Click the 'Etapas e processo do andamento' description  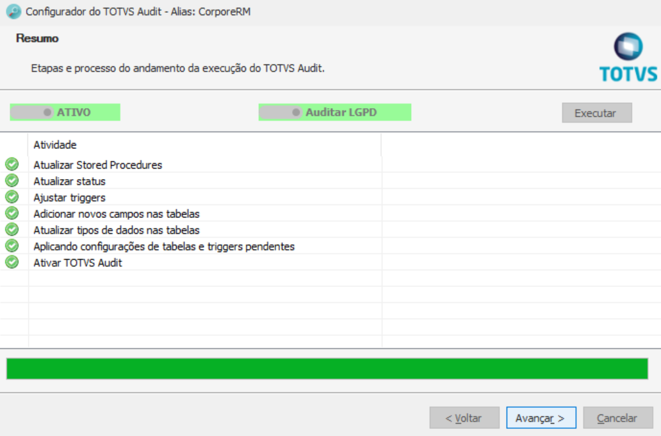(x=177, y=68)
